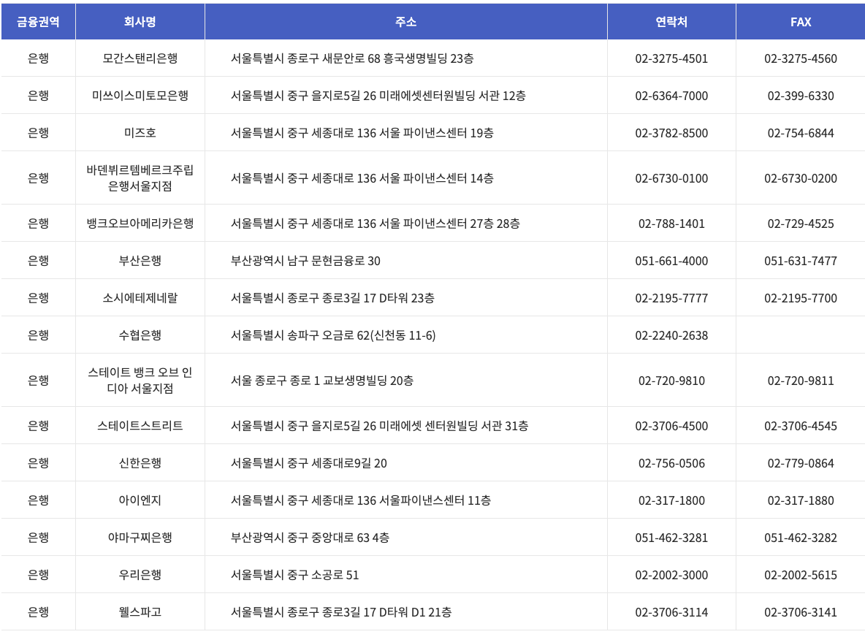Select the 야마구찌은행 company name cell
This screenshot has height=637, width=865.
pyautogui.click(x=140, y=537)
